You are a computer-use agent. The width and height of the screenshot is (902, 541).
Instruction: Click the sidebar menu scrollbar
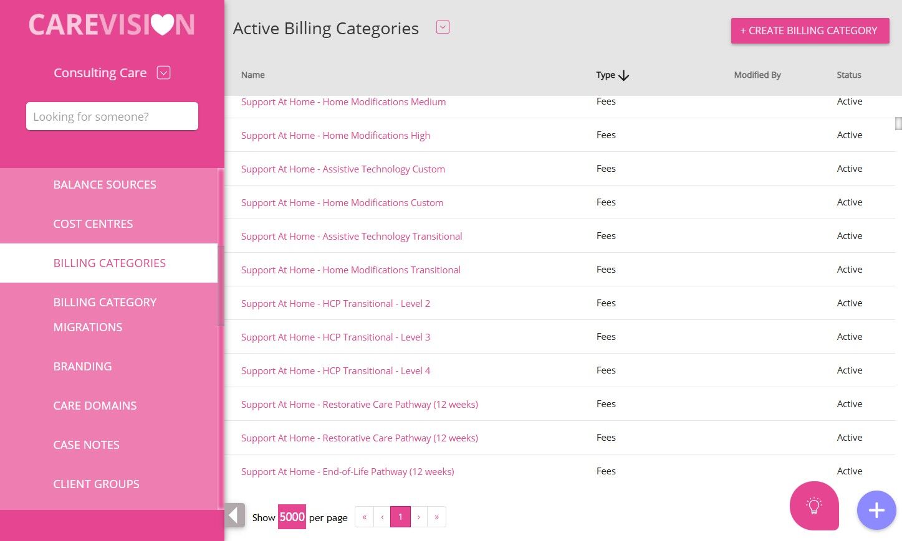[x=221, y=286]
